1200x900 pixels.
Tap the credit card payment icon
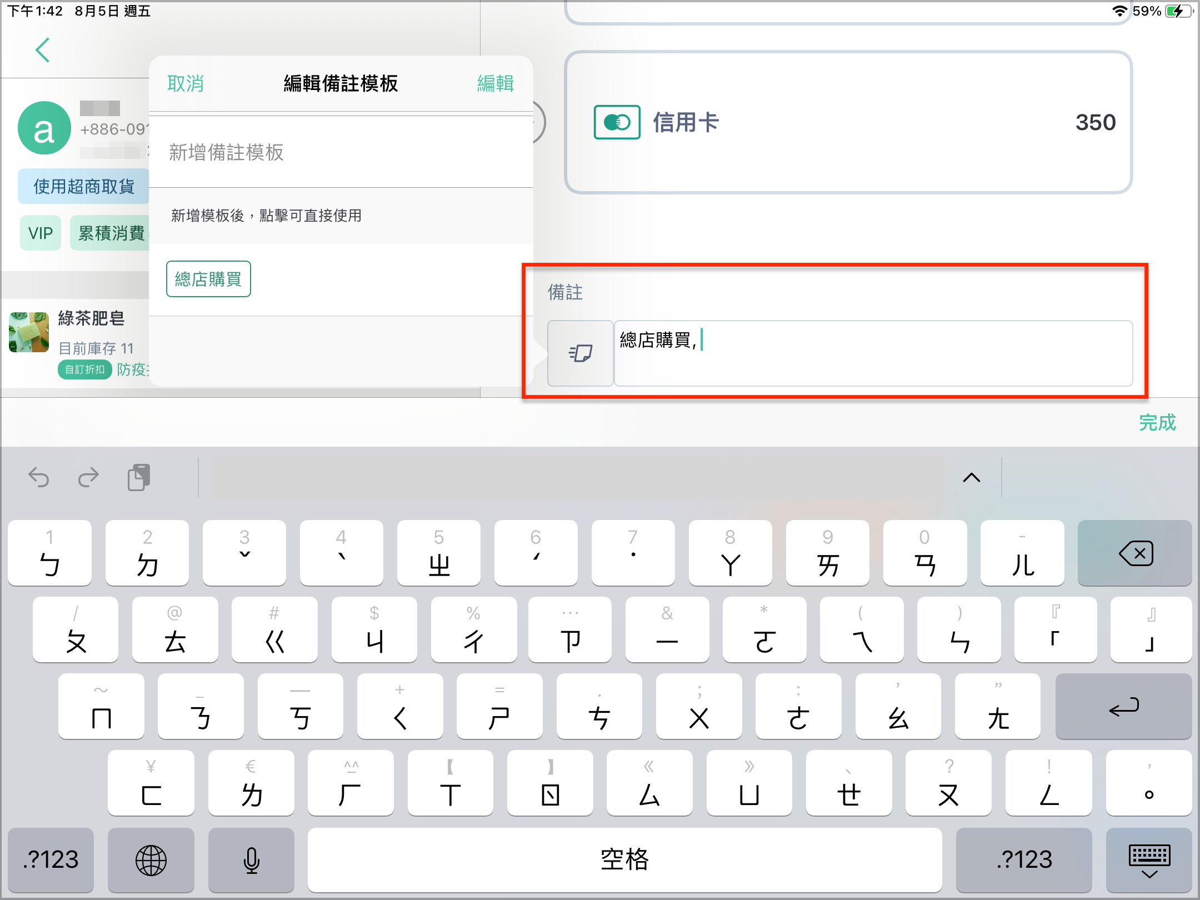[x=617, y=122]
